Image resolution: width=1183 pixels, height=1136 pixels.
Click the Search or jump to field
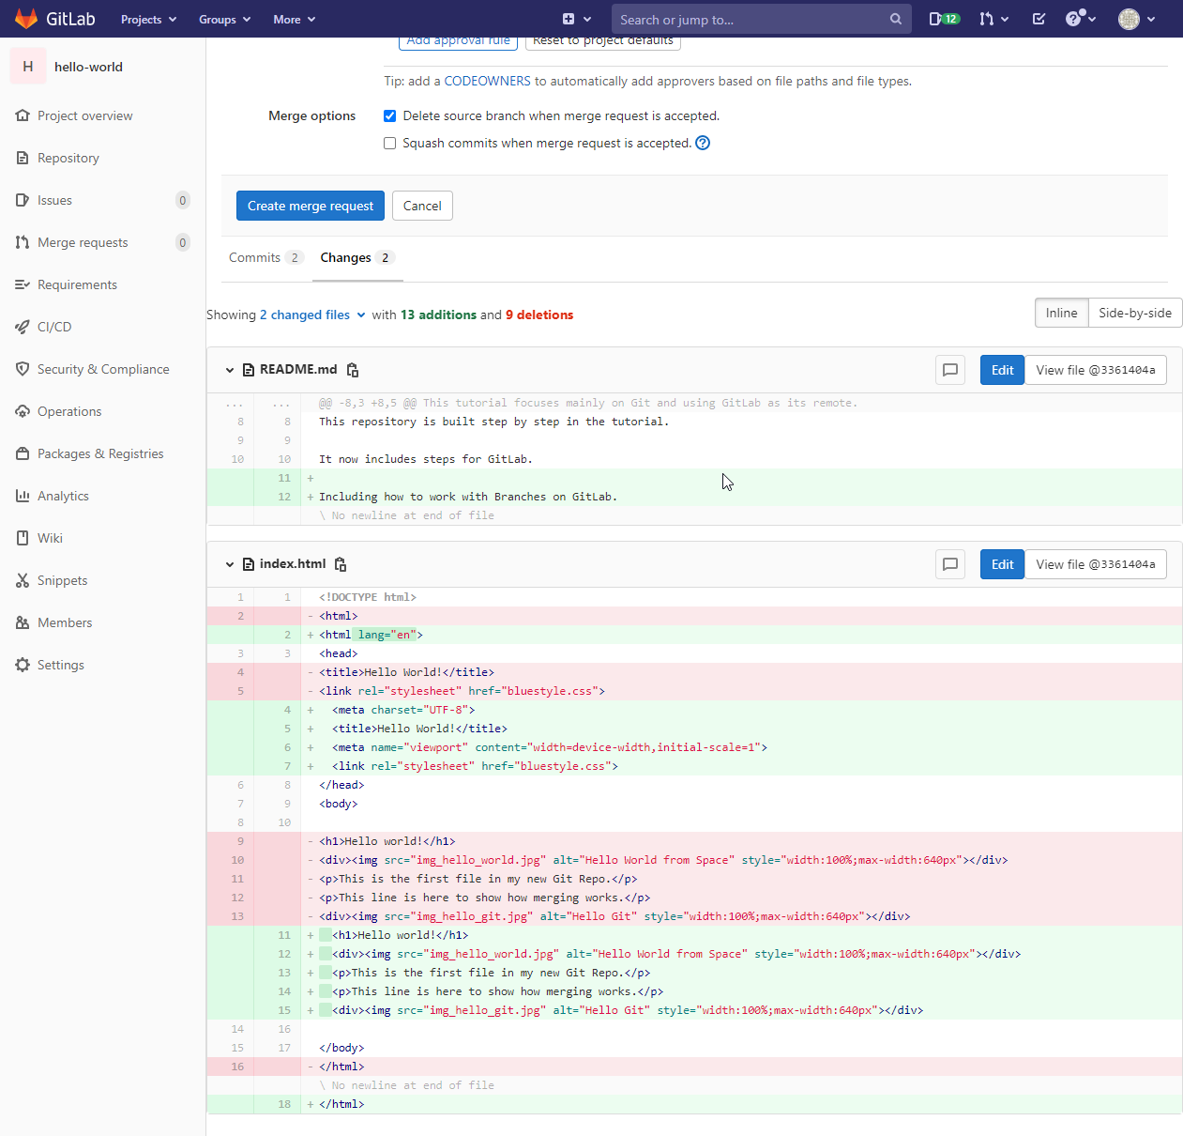coord(751,19)
